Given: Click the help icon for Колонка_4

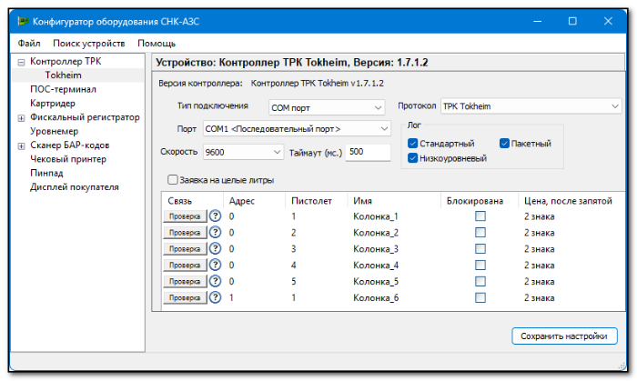Looking at the screenshot, I should point(215,265).
